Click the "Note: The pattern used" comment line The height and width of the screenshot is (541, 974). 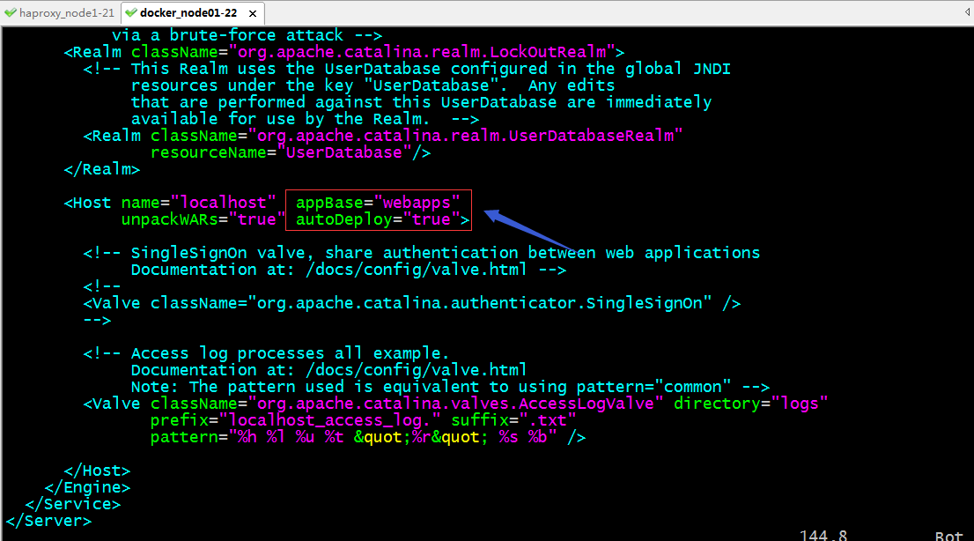coord(450,387)
